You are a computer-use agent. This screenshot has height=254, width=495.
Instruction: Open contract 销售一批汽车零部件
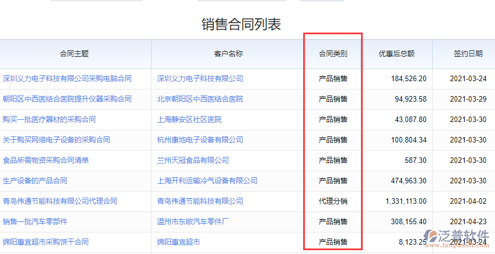(x=35, y=221)
